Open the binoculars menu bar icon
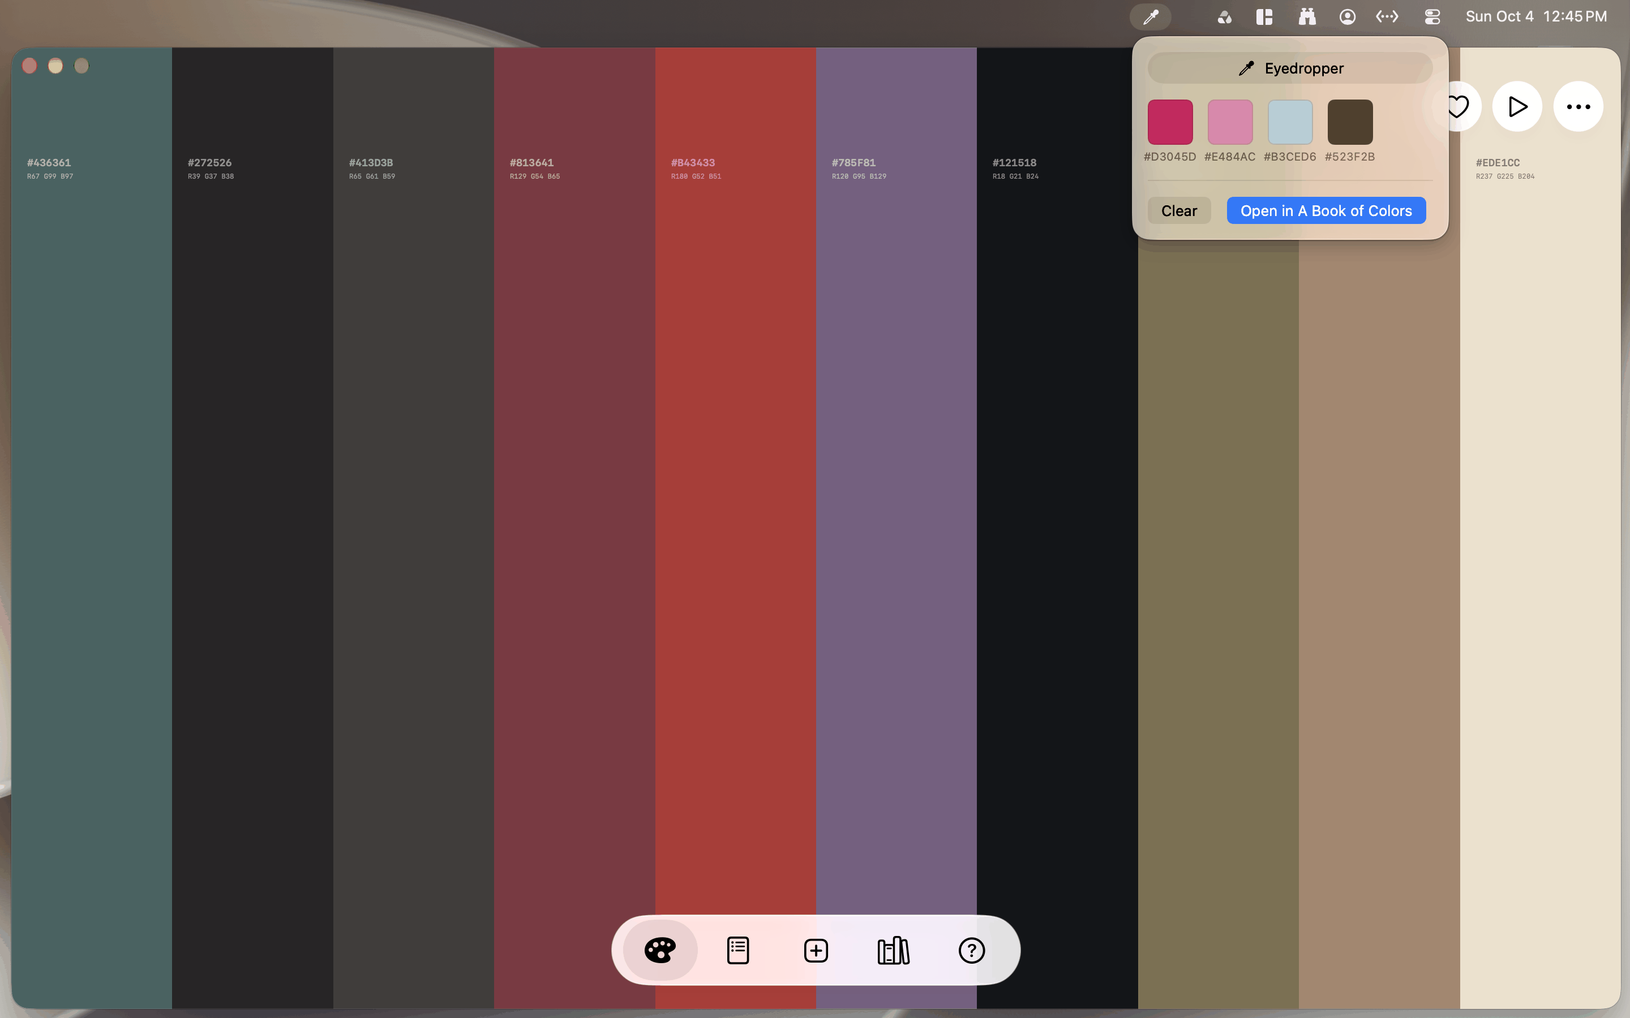1630x1018 pixels. pos(1307,17)
